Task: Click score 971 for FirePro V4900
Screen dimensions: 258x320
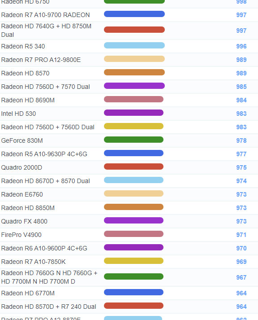Action: tap(241, 235)
